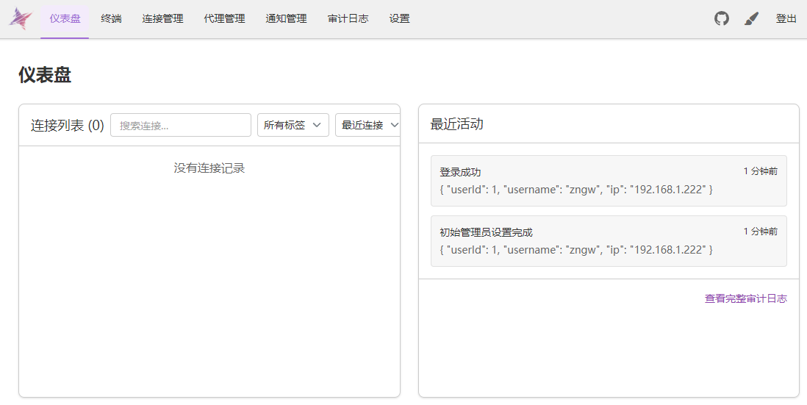Click the 登出 logout button
Viewport: 807px width, 405px height.
click(786, 19)
